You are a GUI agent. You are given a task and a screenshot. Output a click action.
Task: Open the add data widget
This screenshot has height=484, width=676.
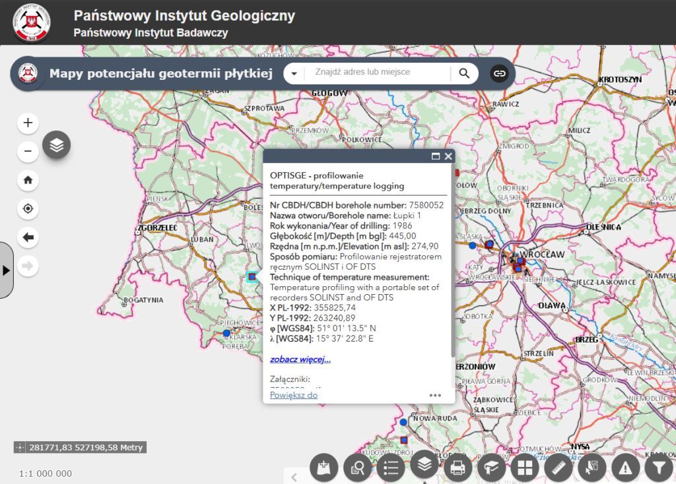point(323,468)
